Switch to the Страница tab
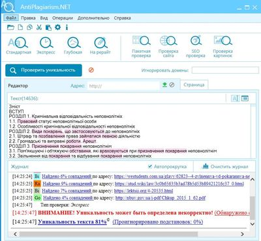The height and width of the screenshot is (241, 261). point(194,85)
